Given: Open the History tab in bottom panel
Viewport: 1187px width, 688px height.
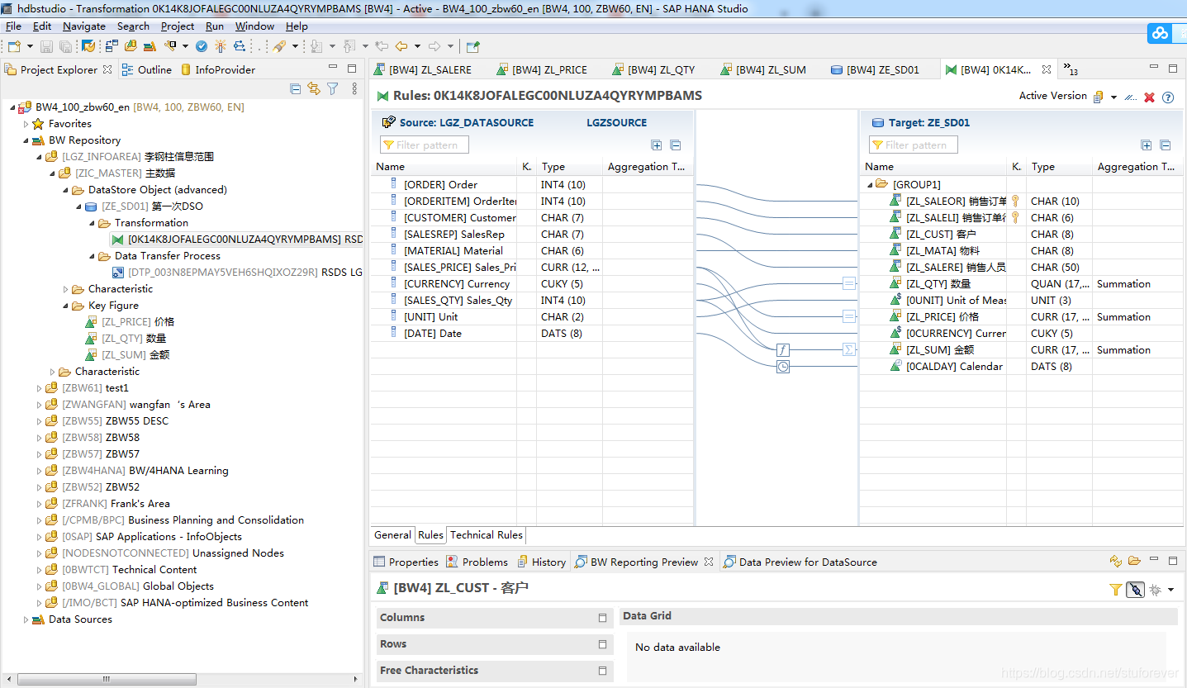Looking at the screenshot, I should click(x=541, y=562).
